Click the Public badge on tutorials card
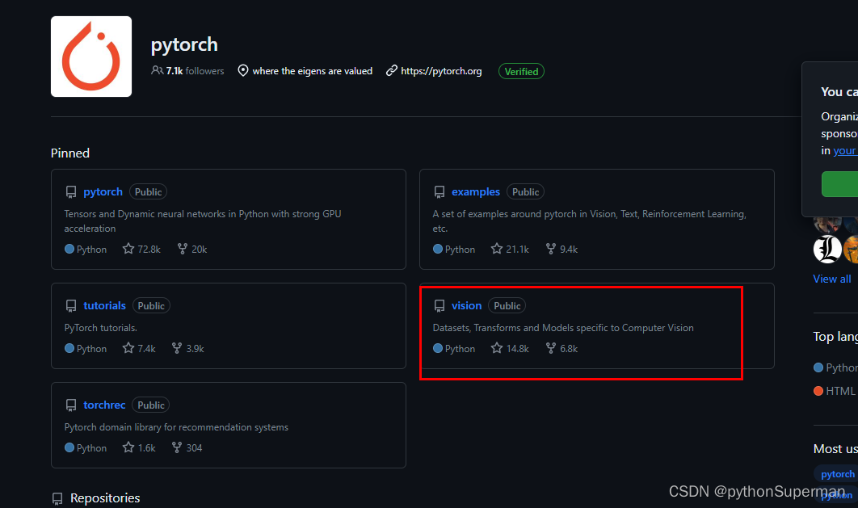The height and width of the screenshot is (508, 858). 151,305
